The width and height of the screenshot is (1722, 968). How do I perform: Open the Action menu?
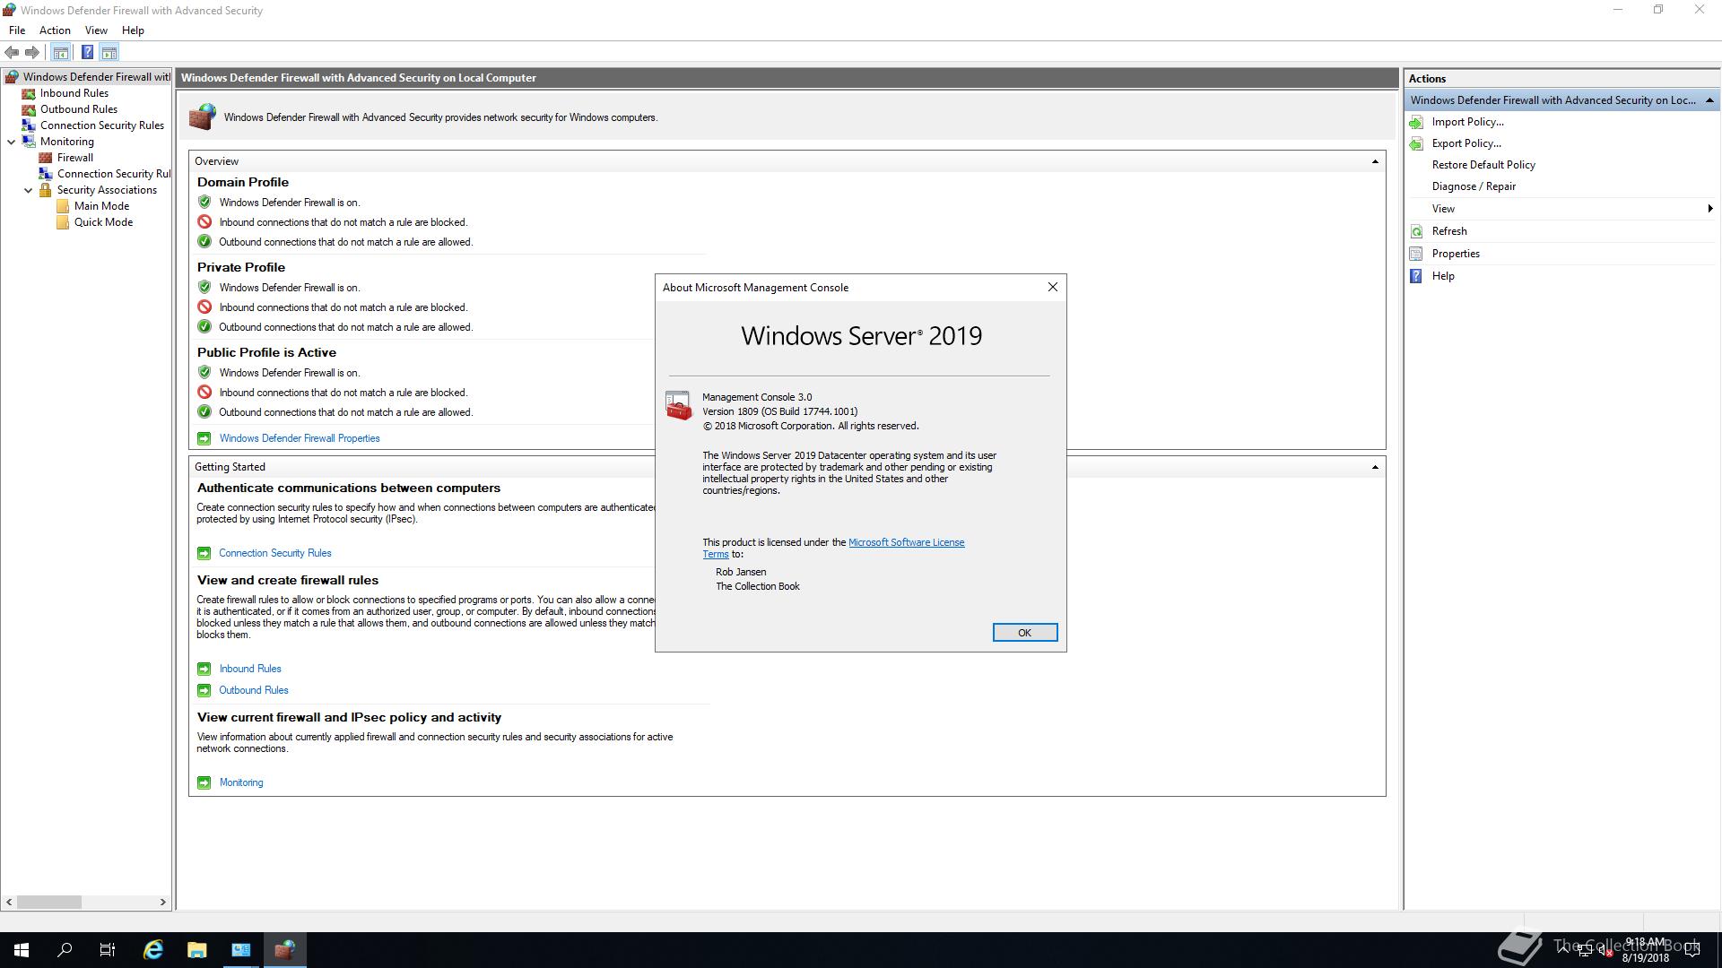[x=55, y=30]
